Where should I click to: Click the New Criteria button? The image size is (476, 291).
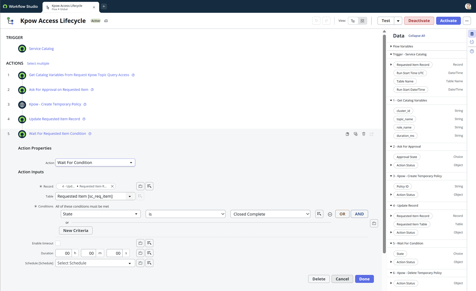[76, 231]
